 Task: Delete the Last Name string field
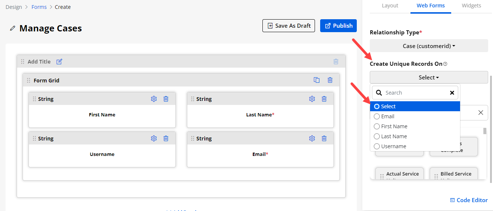pyautogui.click(x=324, y=99)
